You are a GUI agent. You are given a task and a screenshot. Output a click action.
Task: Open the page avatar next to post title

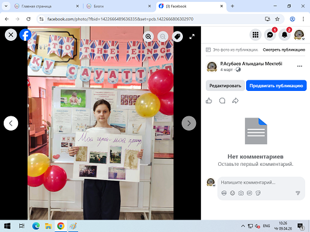coord(212,67)
